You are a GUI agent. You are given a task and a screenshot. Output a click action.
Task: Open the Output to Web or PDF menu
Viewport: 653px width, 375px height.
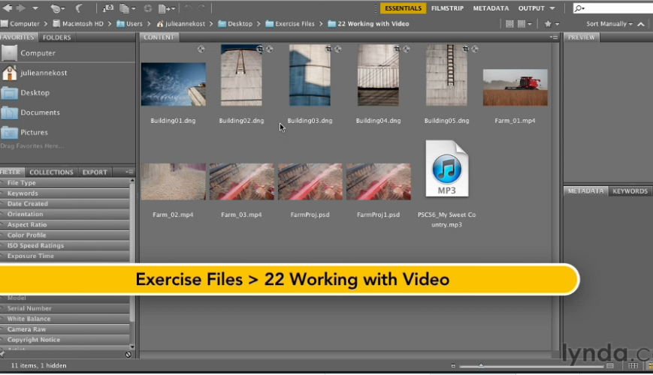[x=167, y=8]
